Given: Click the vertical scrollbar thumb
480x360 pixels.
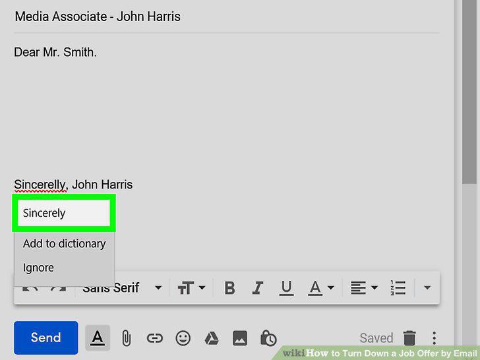Looking at the screenshot, I should click(469, 92).
